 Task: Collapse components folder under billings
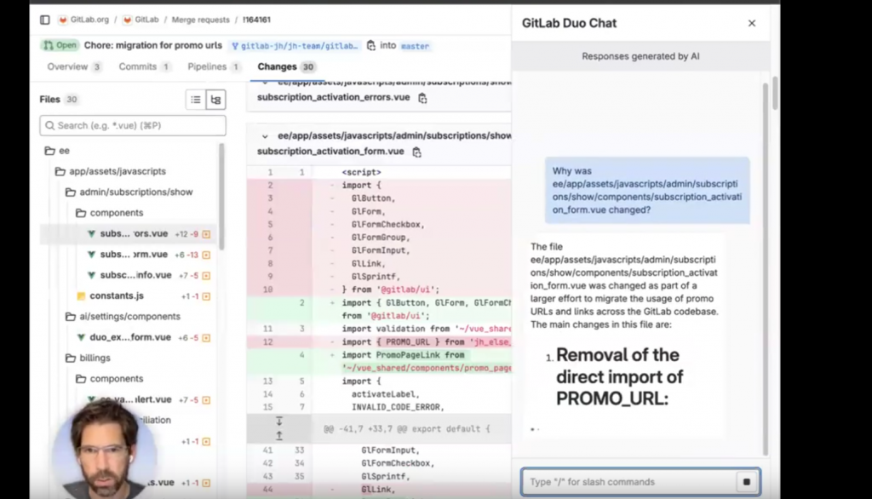click(x=110, y=378)
